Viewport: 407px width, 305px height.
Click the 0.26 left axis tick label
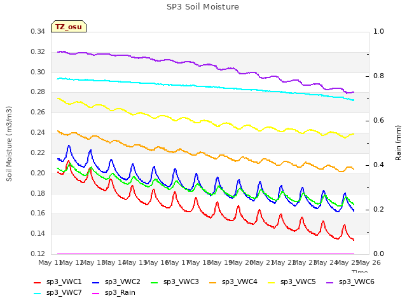(38, 112)
